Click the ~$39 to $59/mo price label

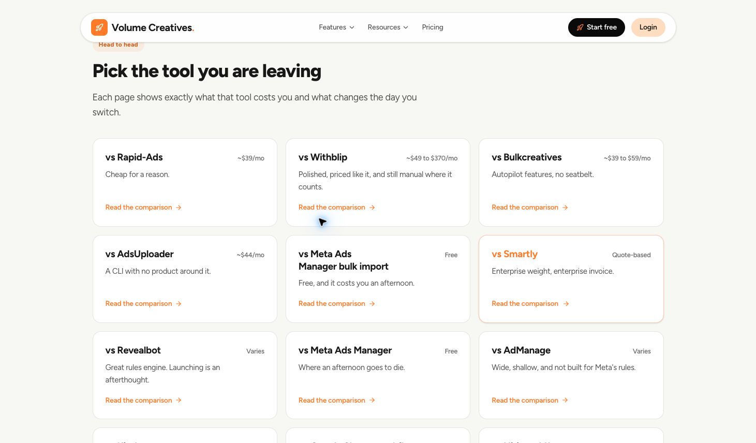click(627, 158)
